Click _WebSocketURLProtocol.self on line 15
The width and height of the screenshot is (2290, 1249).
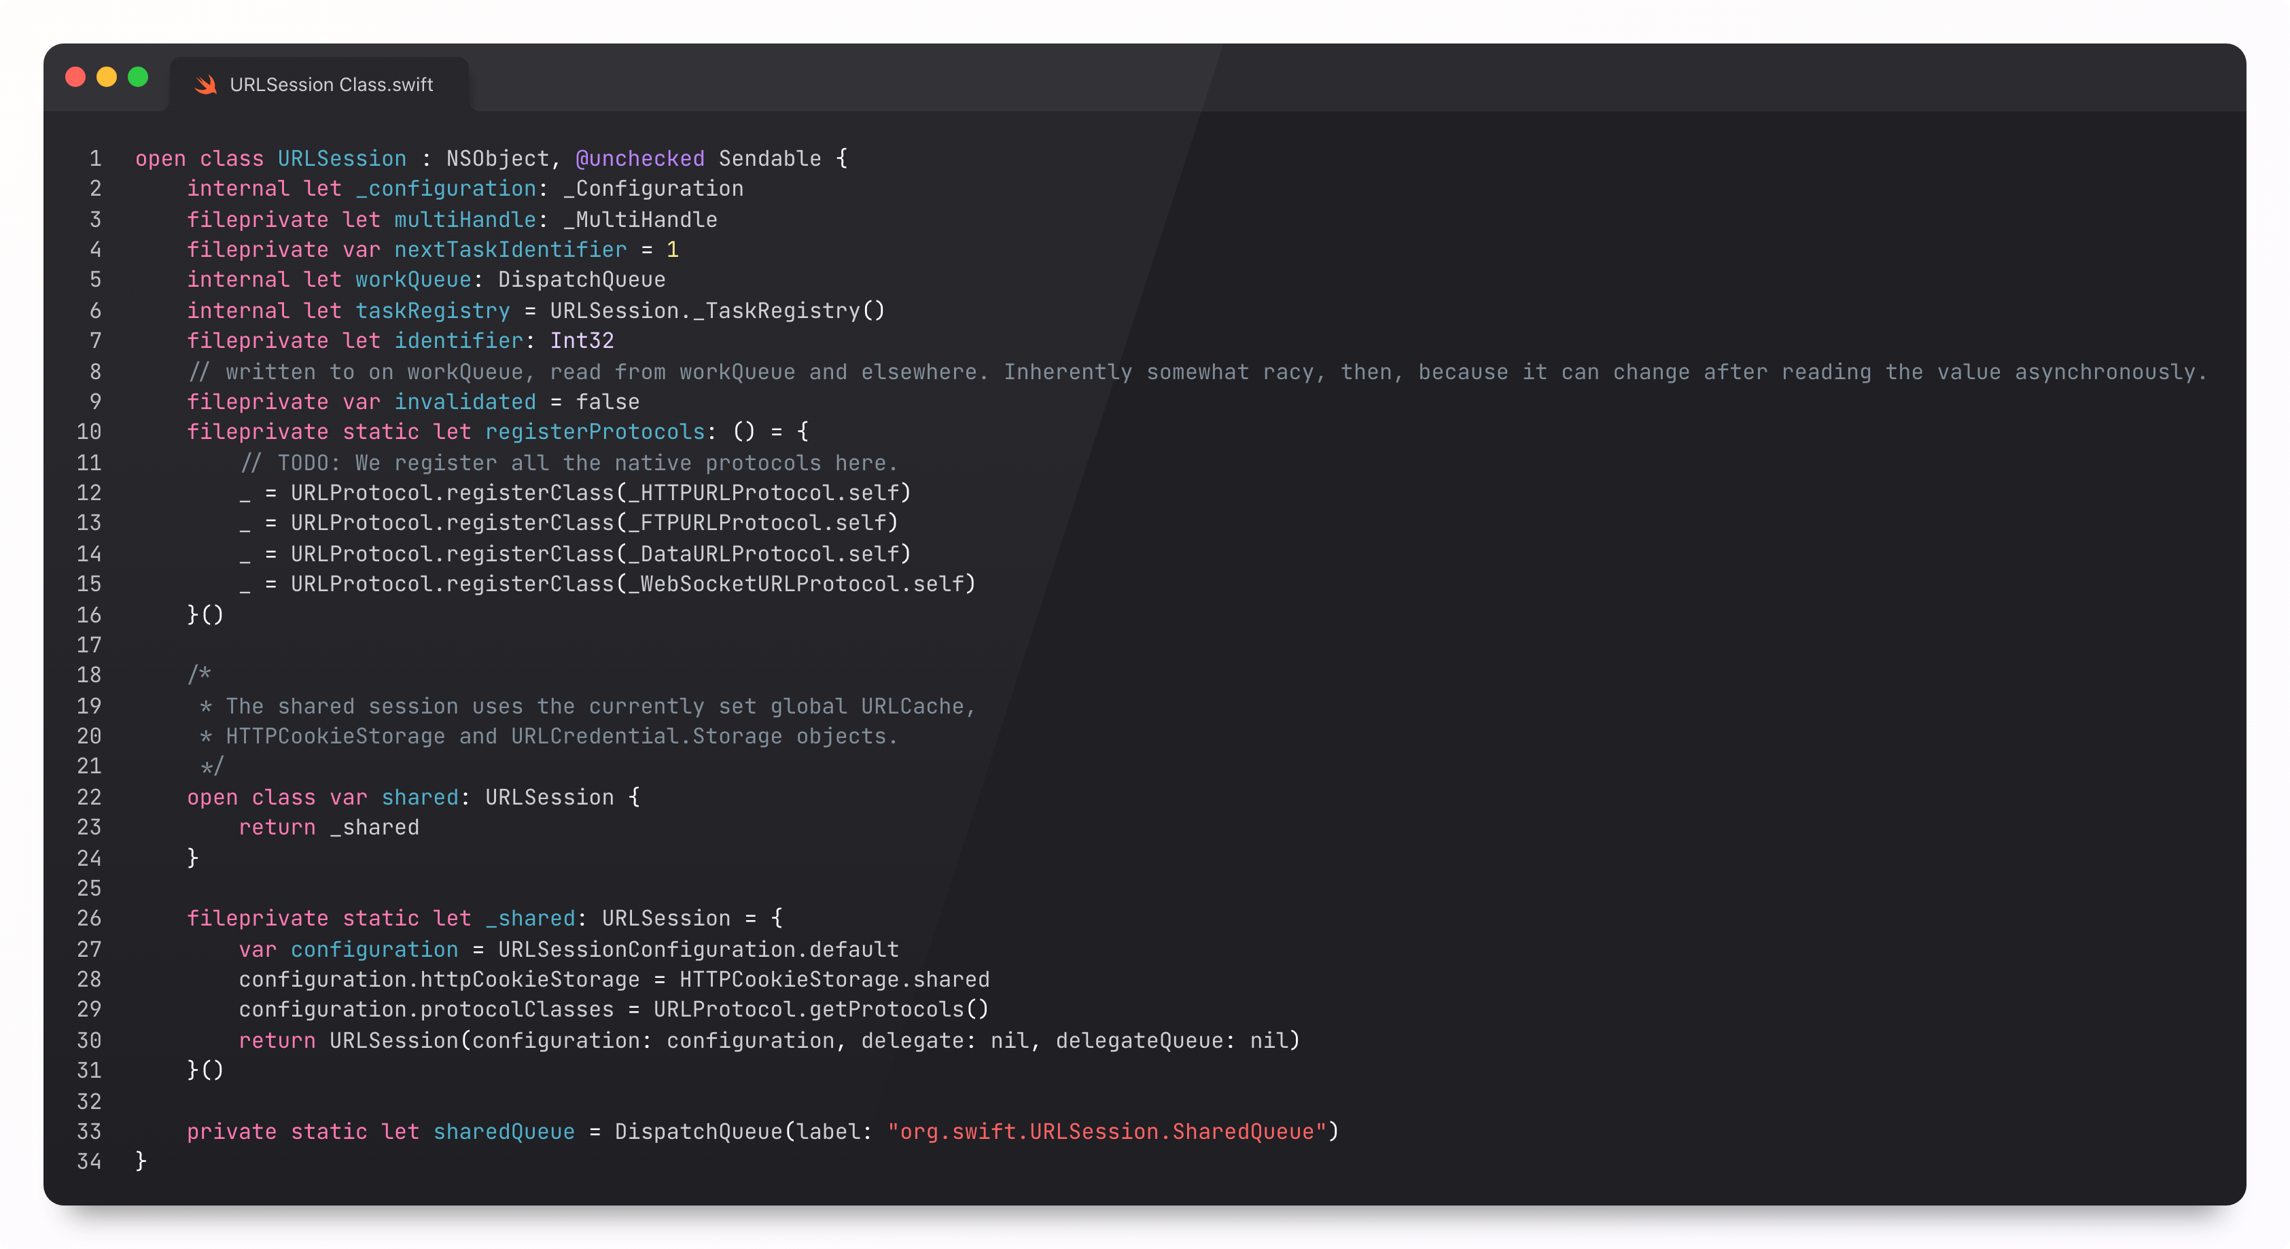point(796,584)
